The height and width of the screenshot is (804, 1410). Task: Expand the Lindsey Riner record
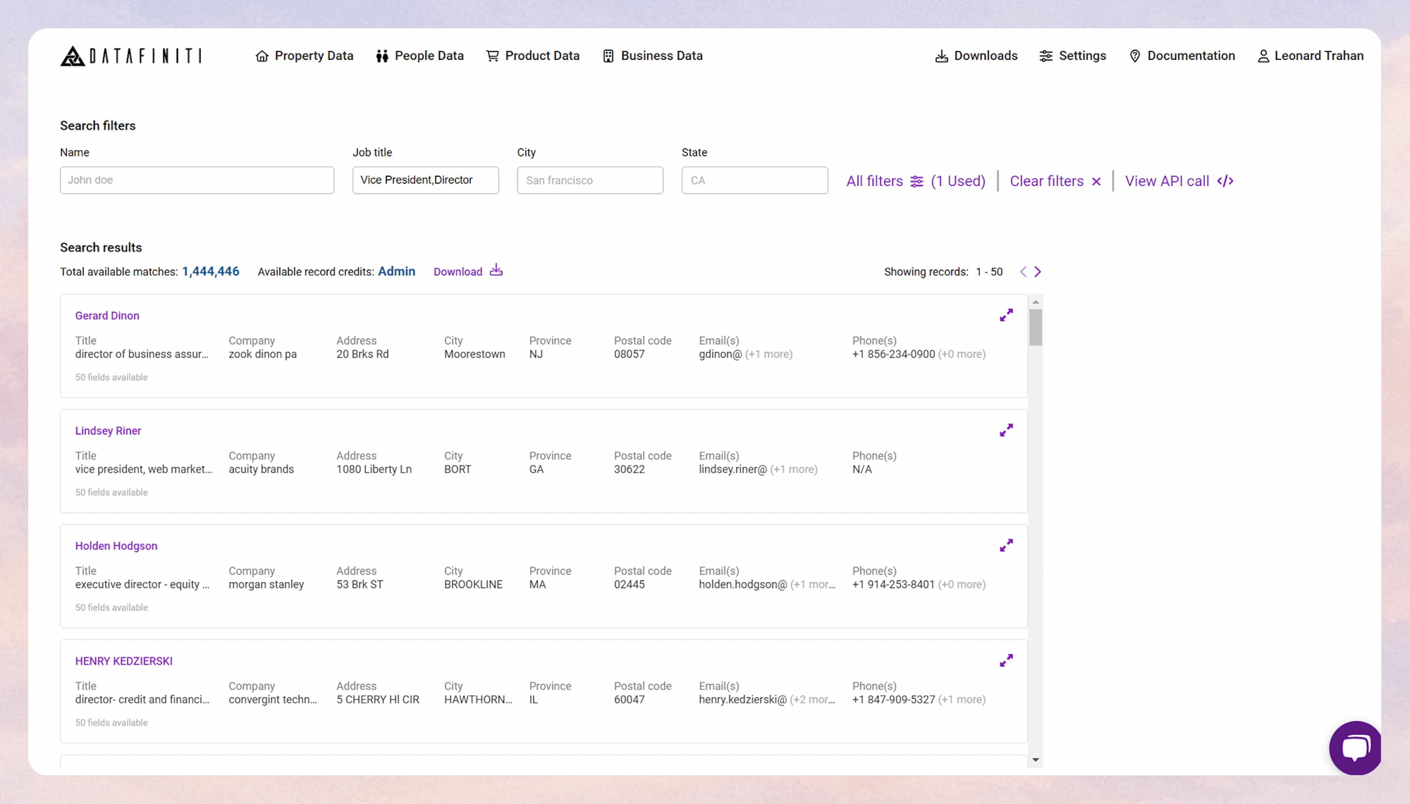point(1006,430)
